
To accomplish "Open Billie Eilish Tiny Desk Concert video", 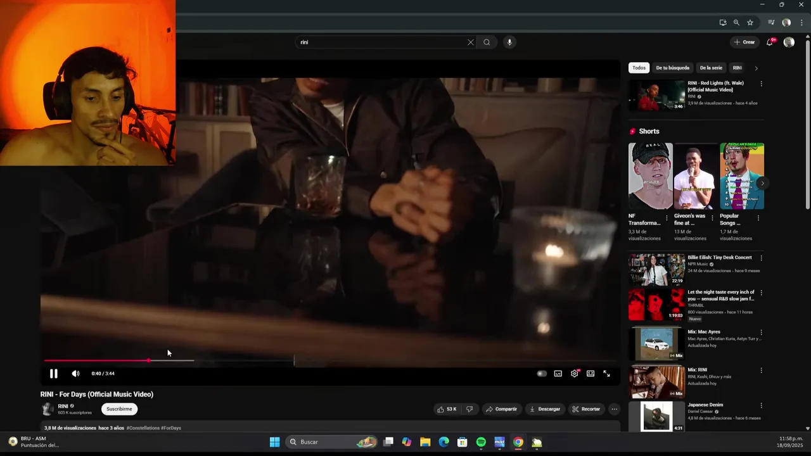I will tap(656, 269).
